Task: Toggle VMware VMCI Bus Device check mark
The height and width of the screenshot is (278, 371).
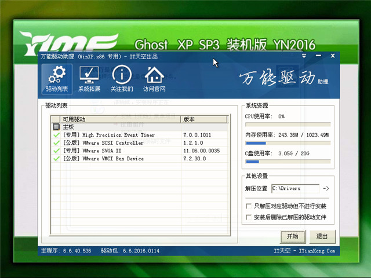Action: pyautogui.click(x=56, y=158)
